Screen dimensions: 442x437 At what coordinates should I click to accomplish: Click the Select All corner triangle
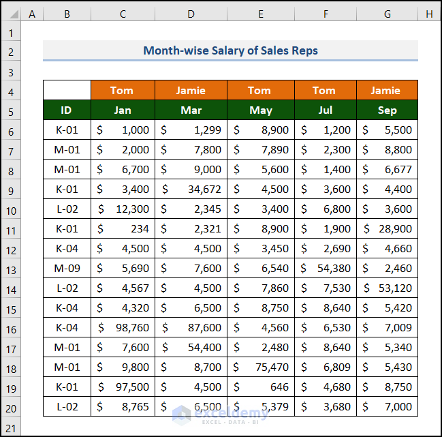pyautogui.click(x=14, y=14)
